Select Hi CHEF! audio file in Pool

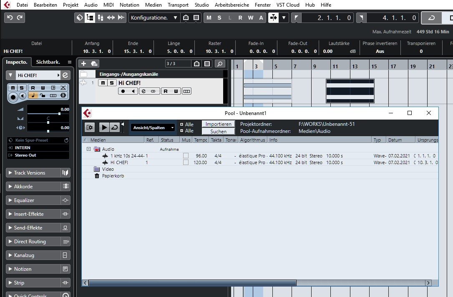[x=119, y=162]
